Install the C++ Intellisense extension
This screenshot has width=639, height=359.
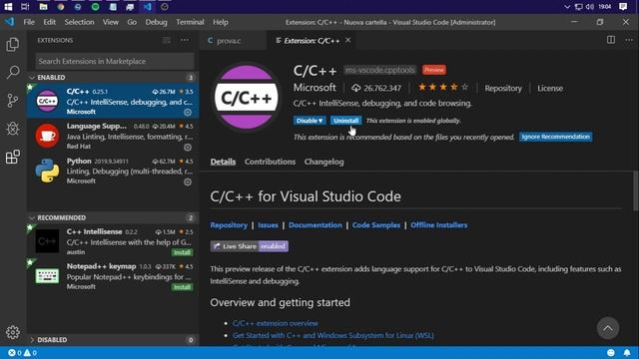click(182, 252)
